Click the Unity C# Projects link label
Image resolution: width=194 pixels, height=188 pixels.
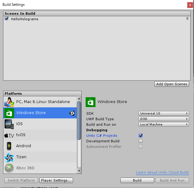click(102, 136)
